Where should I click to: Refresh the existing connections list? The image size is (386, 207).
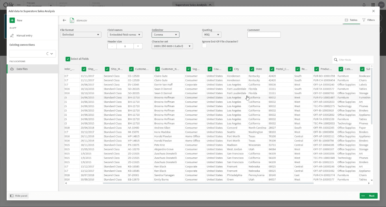(48, 53)
